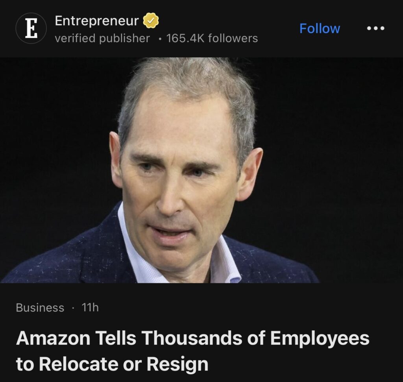
Task: Click headline line "to Relocate or Resign"
Action: tap(112, 364)
